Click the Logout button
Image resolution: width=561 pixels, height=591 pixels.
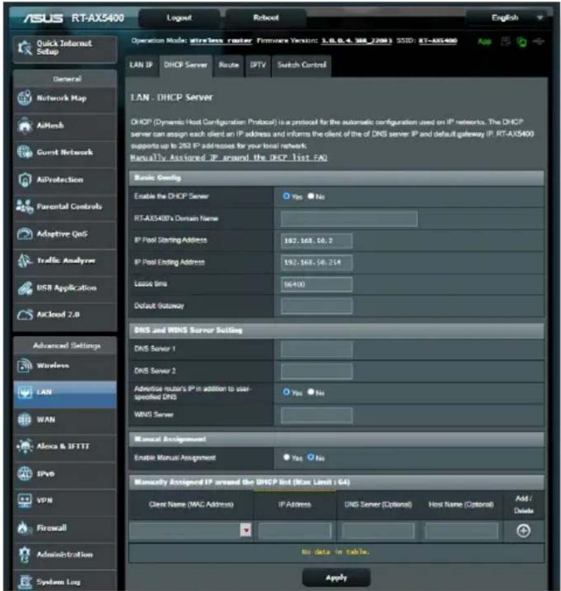coord(179,17)
